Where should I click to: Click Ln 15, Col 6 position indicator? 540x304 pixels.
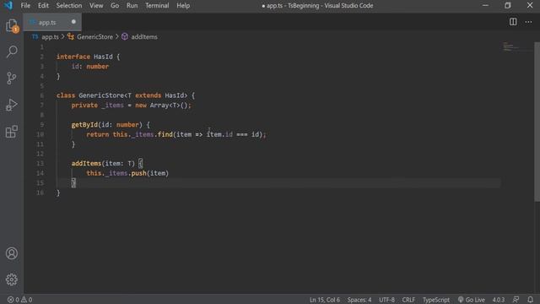pos(324,300)
